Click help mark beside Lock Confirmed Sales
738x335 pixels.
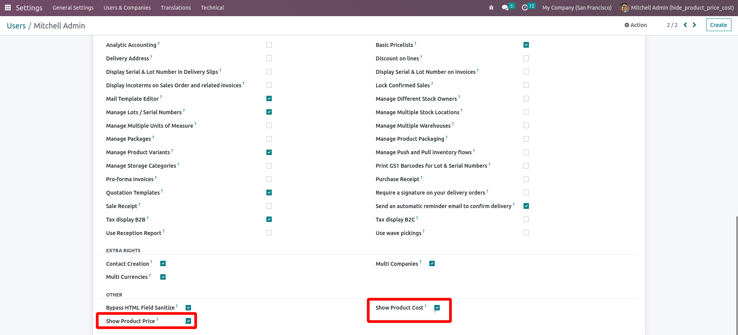[x=432, y=83]
